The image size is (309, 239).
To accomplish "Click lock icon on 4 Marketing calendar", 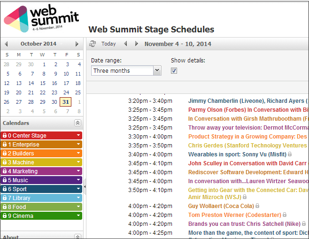I will 5,171.
